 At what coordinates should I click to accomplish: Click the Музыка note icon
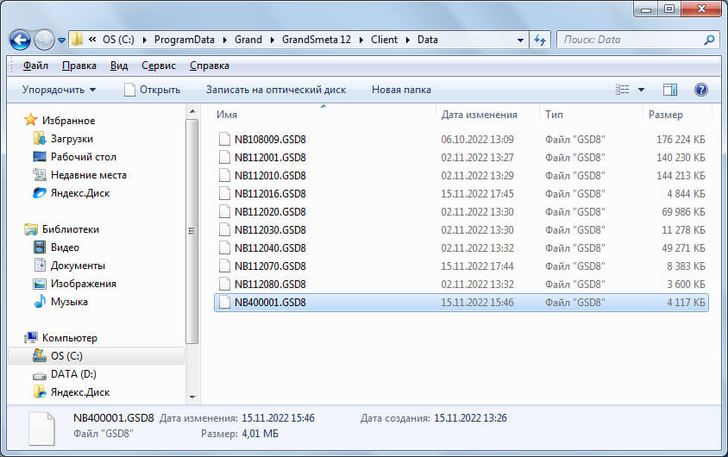click(40, 301)
